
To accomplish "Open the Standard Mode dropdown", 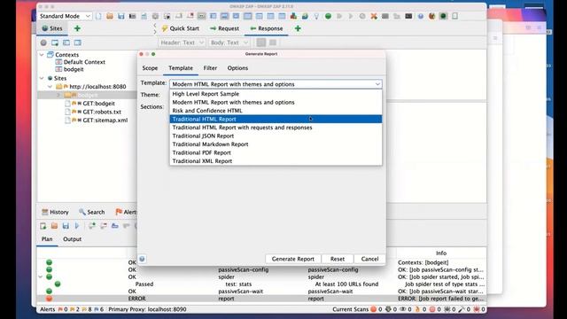I will pyautogui.click(x=65, y=16).
